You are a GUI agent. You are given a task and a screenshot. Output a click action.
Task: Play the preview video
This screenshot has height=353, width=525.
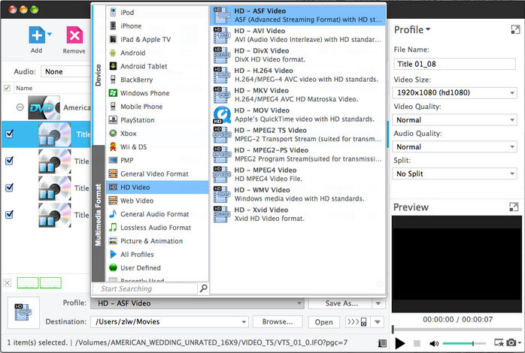click(400, 343)
